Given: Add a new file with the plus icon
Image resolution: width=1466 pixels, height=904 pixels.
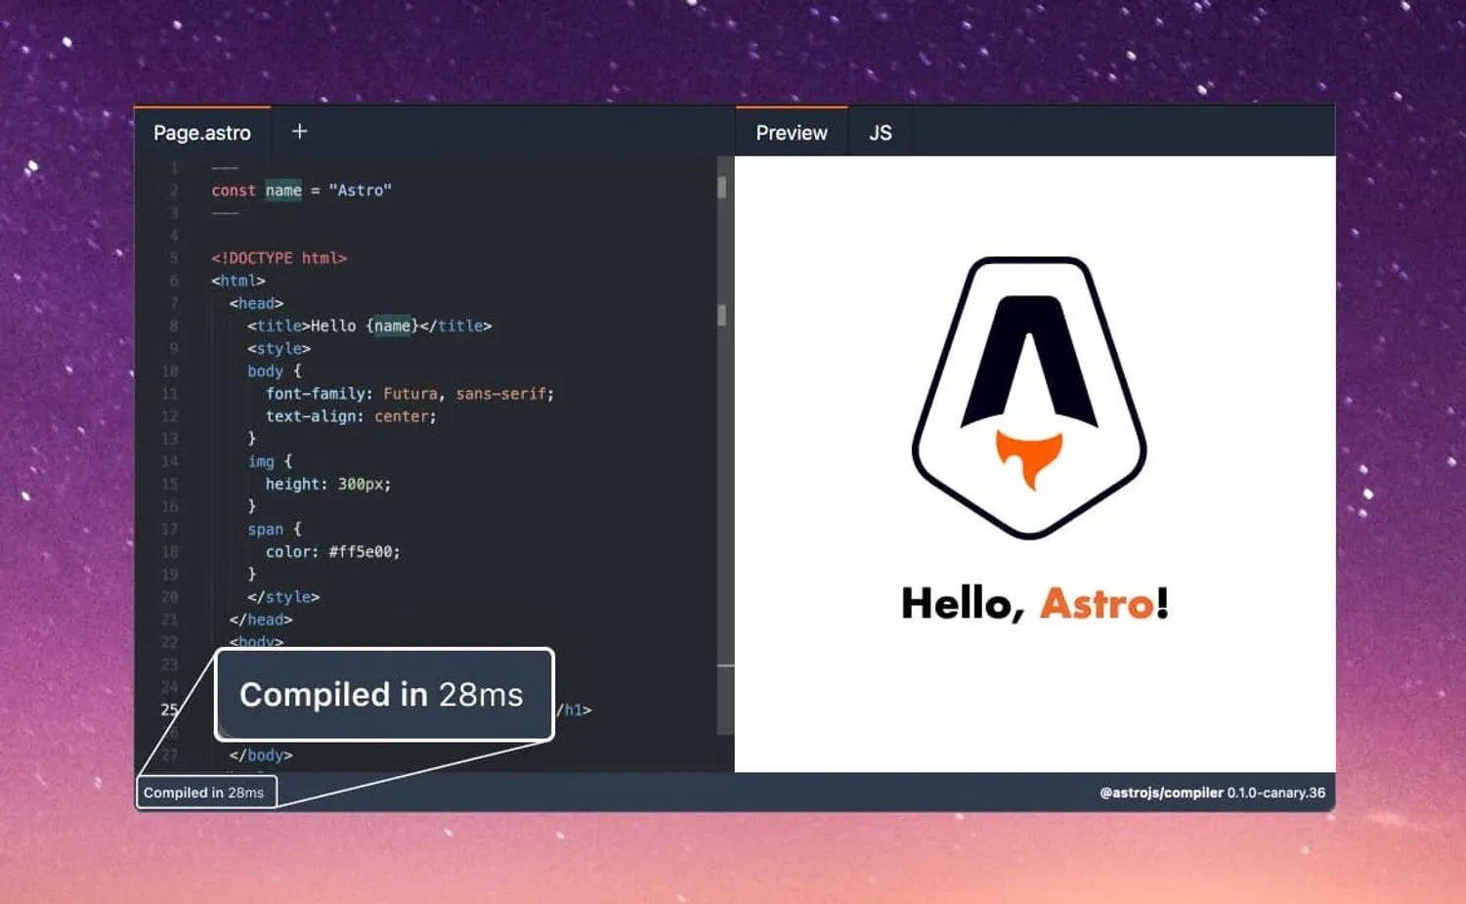Looking at the screenshot, I should pos(300,131).
